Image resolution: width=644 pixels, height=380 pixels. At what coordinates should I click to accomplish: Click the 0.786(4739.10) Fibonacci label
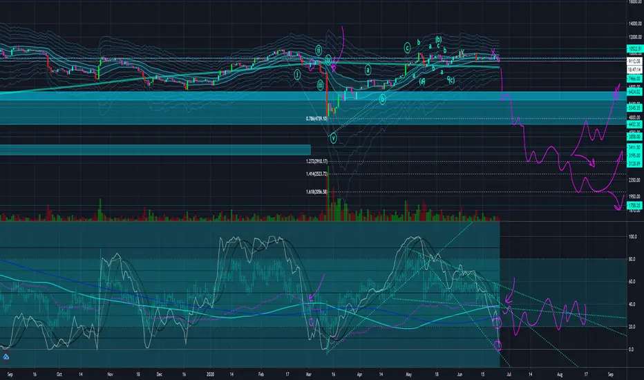click(x=316, y=119)
